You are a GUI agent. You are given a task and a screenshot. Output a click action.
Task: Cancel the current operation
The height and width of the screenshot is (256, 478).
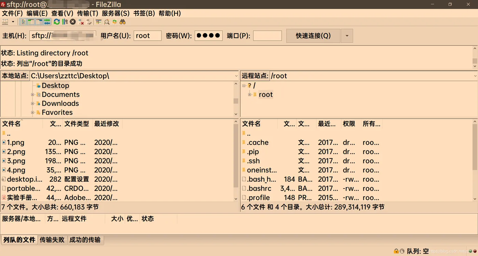coord(73,22)
